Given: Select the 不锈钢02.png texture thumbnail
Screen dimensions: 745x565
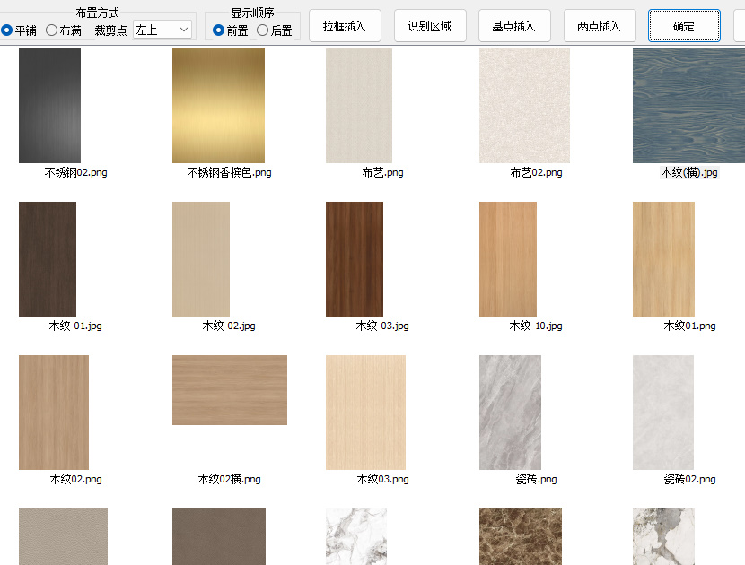Looking at the screenshot, I should (x=49, y=106).
